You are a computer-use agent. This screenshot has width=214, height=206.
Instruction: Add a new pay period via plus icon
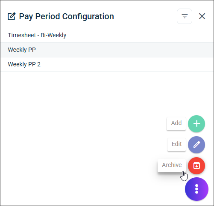(196, 124)
